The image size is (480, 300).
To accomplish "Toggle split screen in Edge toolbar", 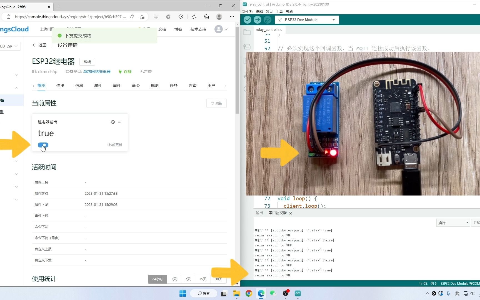I will click(156, 17).
